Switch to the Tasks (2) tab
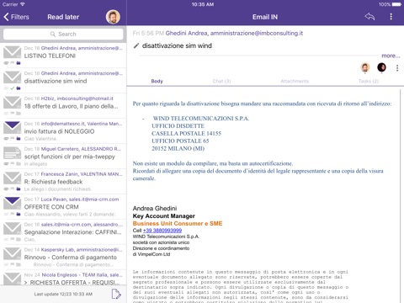The width and height of the screenshot is (404, 303). (x=369, y=81)
